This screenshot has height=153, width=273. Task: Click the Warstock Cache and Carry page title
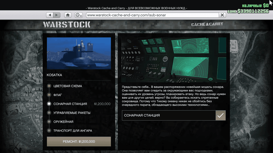tap(136, 8)
